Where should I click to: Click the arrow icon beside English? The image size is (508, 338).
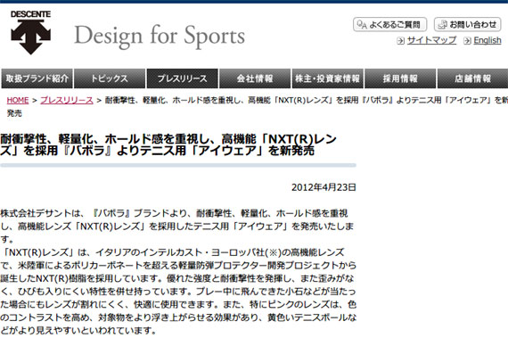[467, 40]
